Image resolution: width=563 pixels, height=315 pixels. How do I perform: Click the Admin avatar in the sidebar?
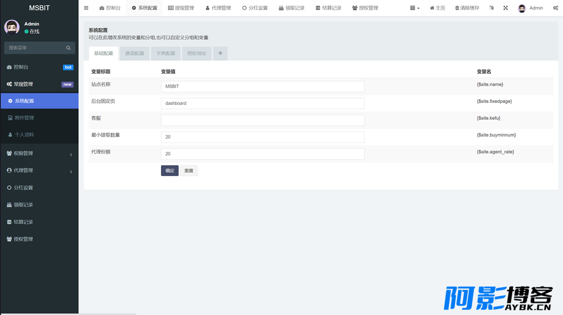tap(12, 27)
